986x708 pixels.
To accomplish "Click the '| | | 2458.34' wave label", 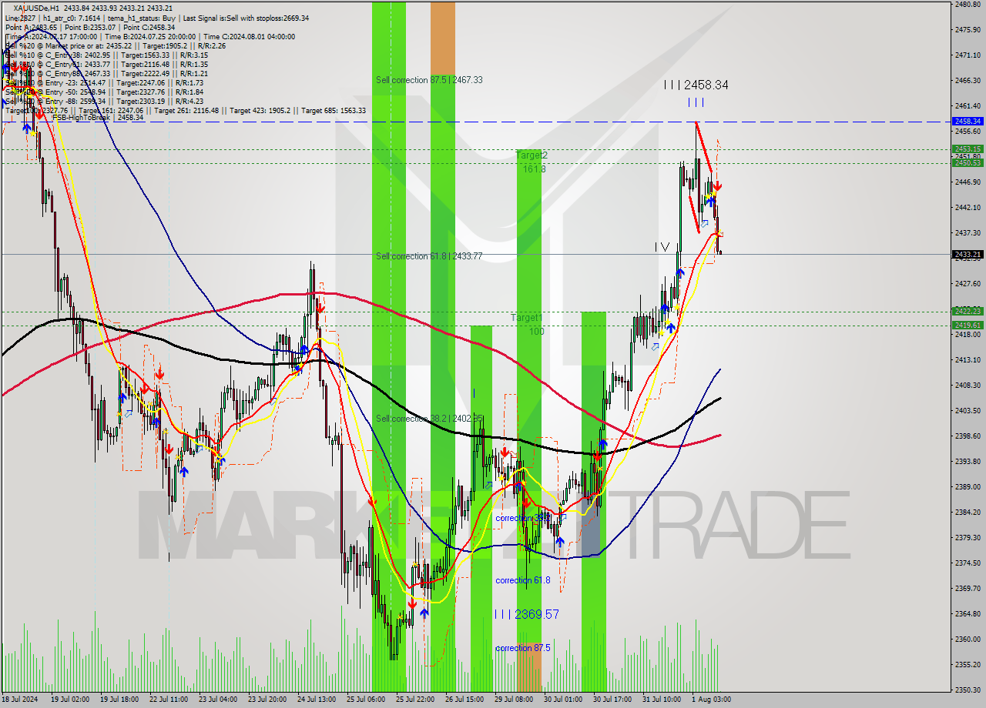I will pos(696,85).
